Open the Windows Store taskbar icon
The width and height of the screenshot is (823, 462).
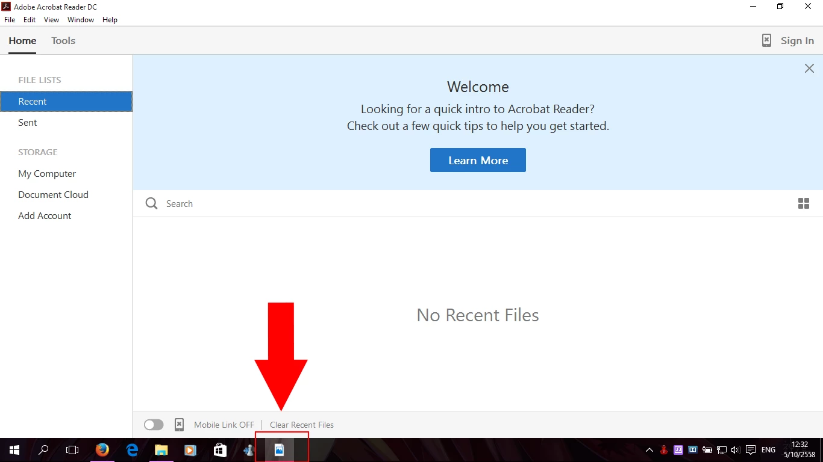(220, 450)
